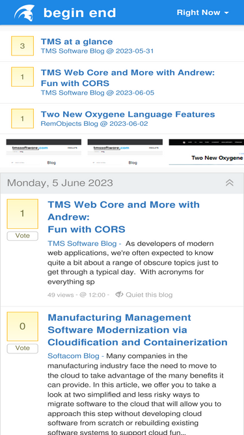
Task: Click the score box above the CORS Vote button
Action: tap(22, 214)
